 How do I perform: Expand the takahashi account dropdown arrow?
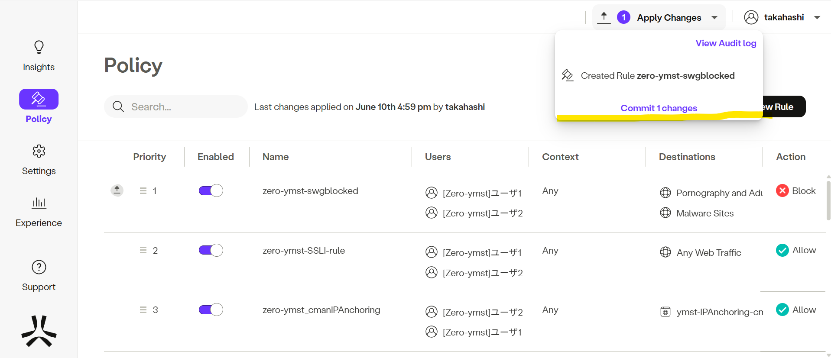[x=817, y=18]
